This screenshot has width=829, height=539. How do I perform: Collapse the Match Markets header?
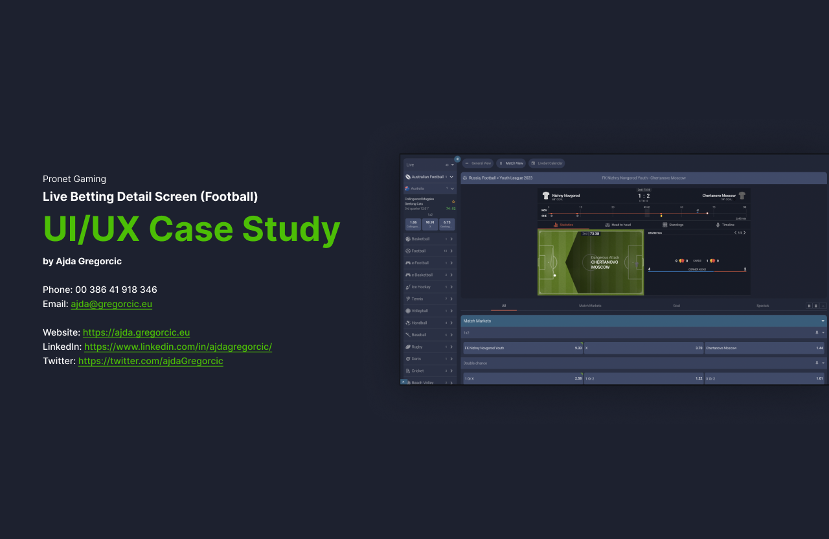823,321
